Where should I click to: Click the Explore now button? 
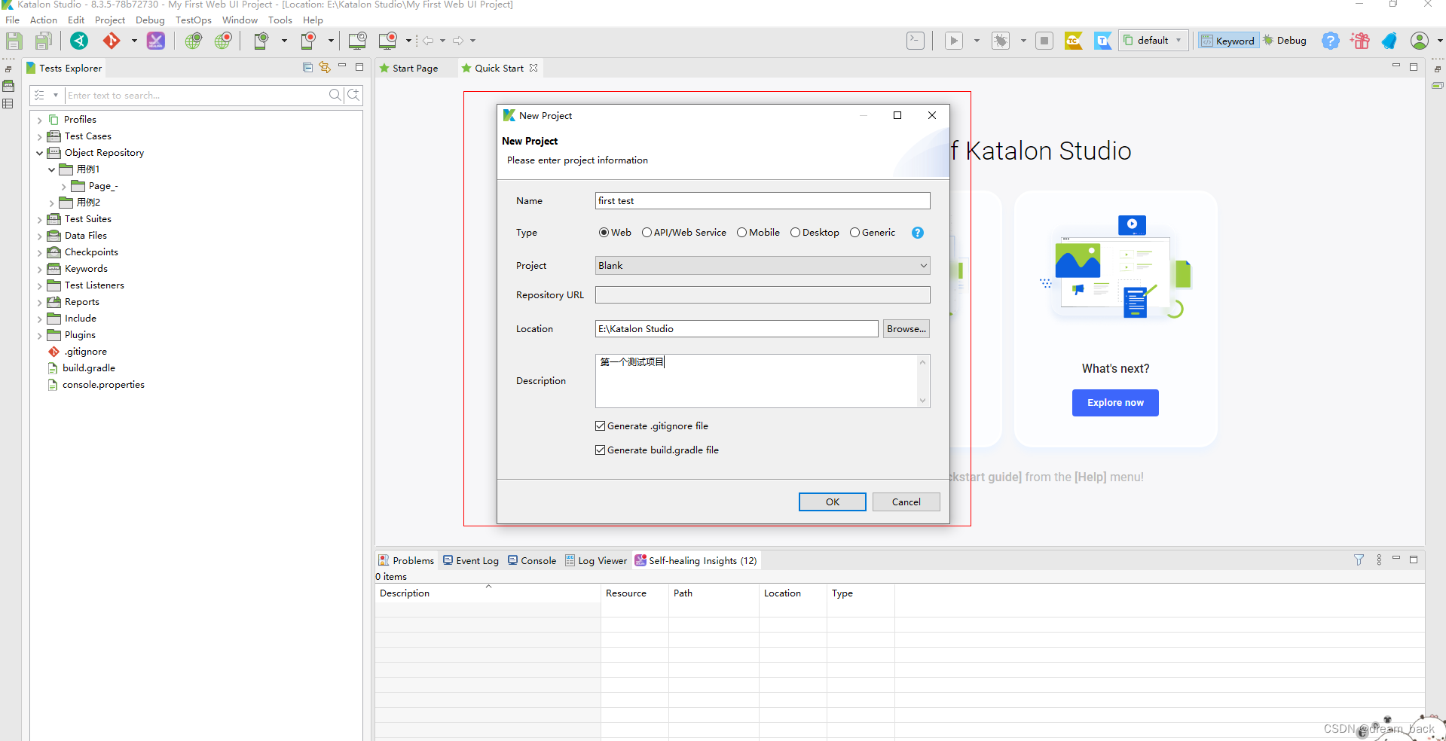(x=1115, y=403)
